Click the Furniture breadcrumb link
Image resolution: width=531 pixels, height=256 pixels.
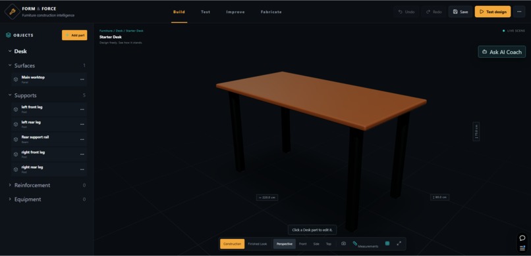point(105,31)
